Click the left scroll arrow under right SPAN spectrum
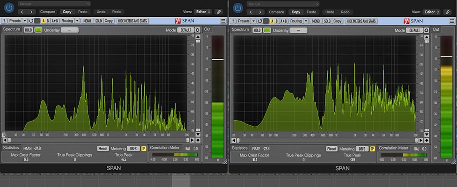 [x=234, y=140]
